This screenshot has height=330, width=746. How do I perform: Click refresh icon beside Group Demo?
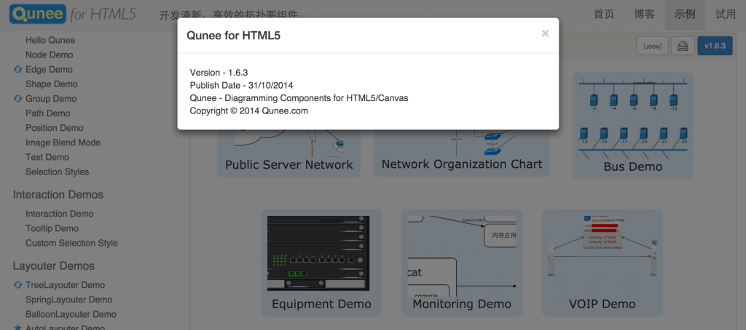point(17,99)
